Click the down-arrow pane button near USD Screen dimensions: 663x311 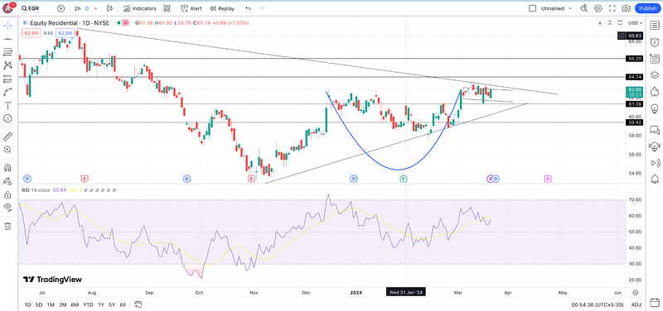coord(599,23)
